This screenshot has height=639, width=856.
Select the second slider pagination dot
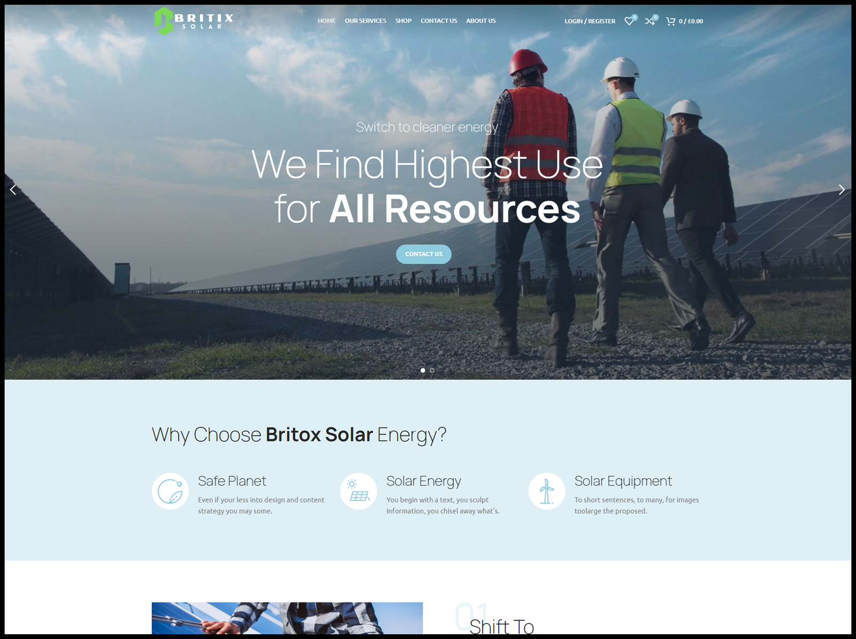432,370
